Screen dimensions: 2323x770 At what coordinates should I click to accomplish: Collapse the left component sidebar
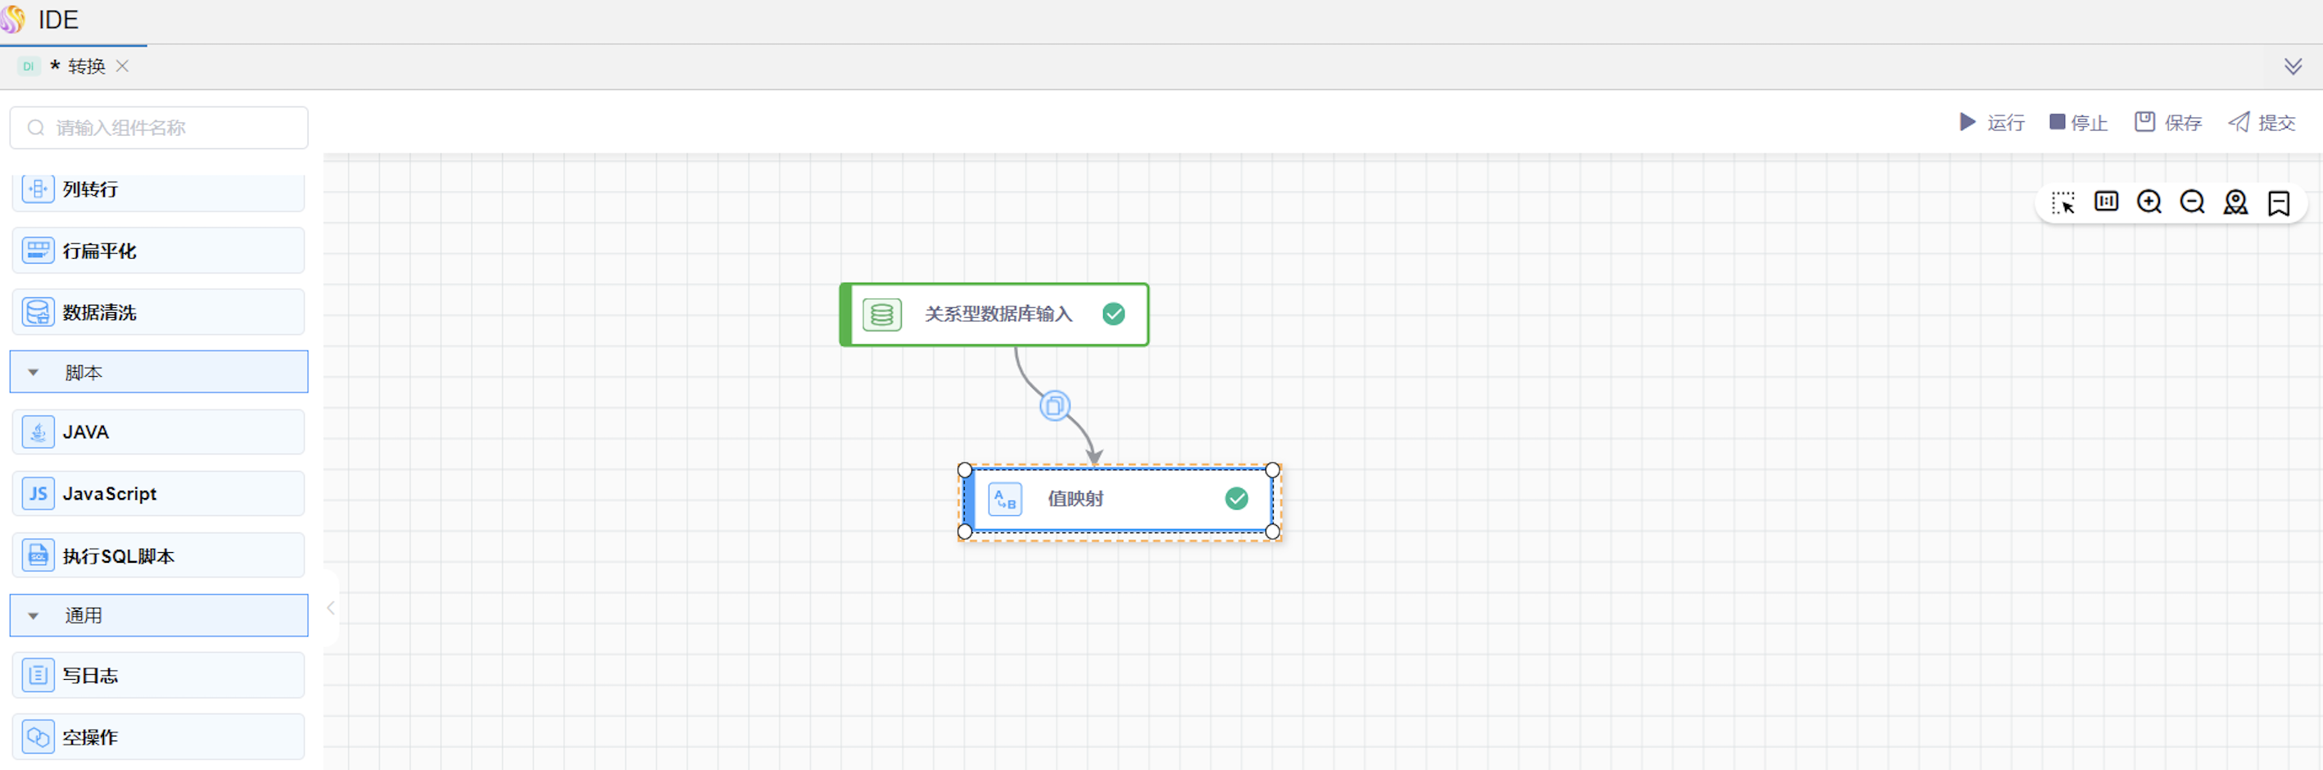pyautogui.click(x=331, y=608)
